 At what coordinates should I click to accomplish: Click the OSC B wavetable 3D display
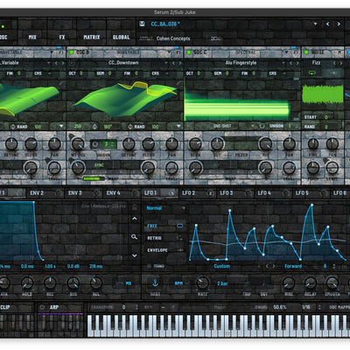click(x=125, y=99)
